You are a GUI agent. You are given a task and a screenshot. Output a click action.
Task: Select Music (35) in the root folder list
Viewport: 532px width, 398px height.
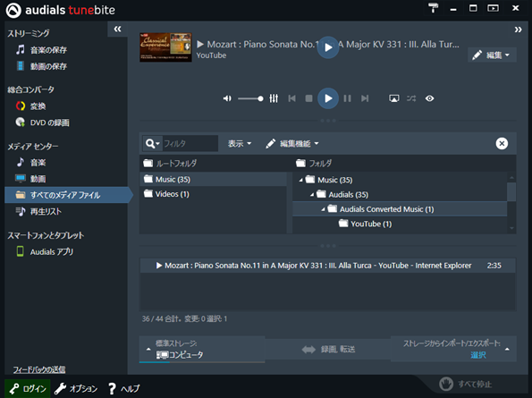(213, 179)
